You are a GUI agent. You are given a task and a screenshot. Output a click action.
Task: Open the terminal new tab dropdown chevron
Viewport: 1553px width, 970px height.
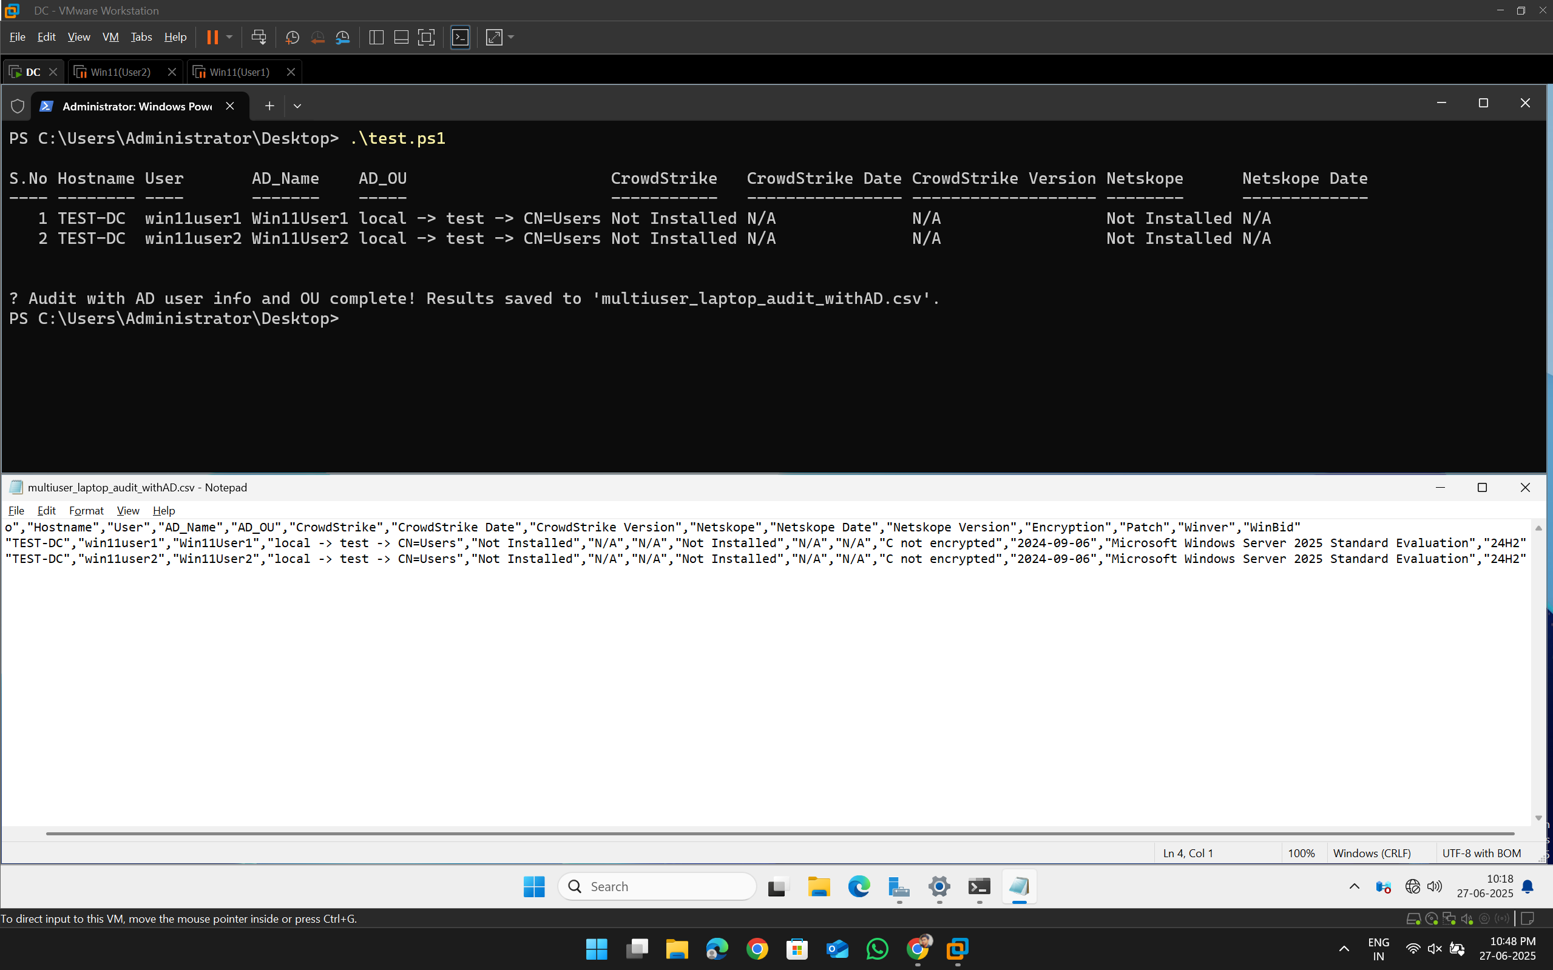pos(297,106)
